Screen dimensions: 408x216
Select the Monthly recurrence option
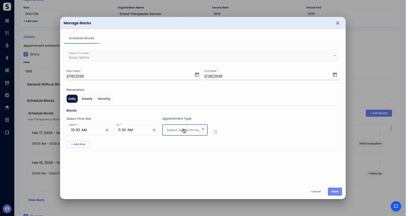104,99
